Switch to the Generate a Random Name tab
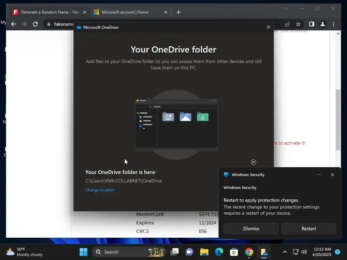The height and width of the screenshot is (260, 347). pyautogui.click(x=50, y=12)
